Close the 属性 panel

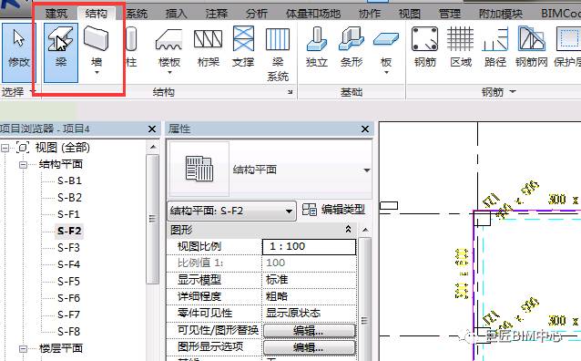pos(365,129)
